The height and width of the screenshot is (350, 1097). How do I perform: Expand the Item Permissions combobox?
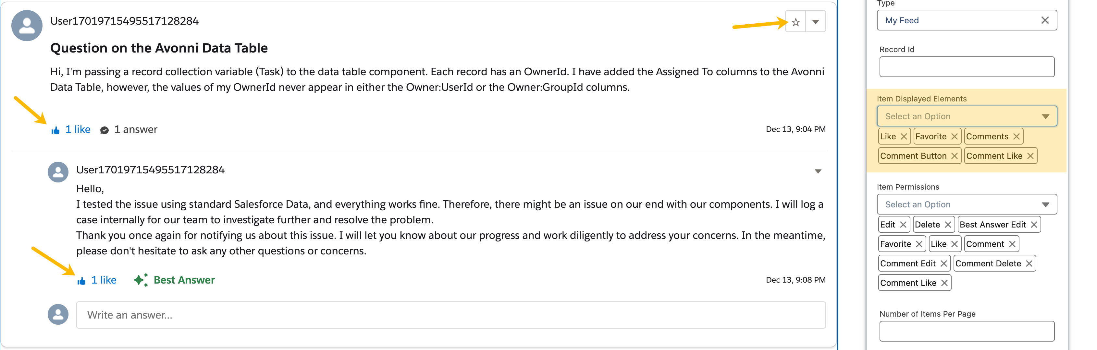pyautogui.click(x=966, y=204)
